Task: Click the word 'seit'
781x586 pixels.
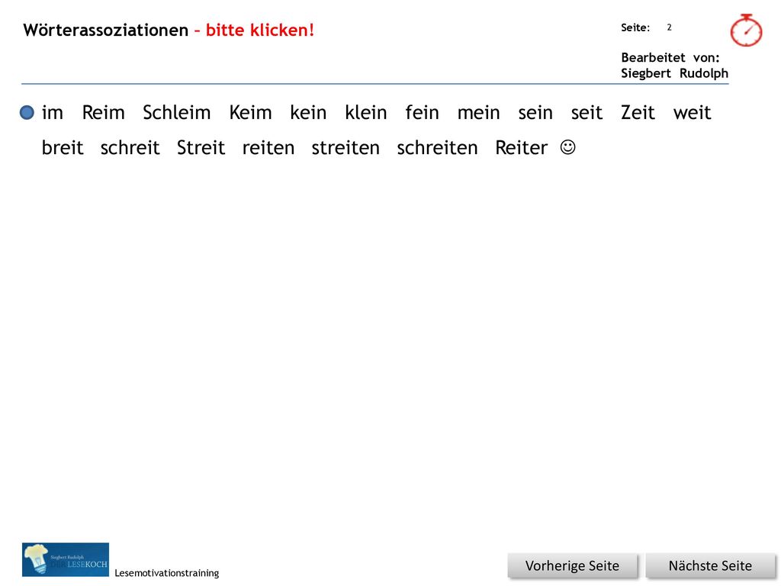Action: click(x=587, y=113)
